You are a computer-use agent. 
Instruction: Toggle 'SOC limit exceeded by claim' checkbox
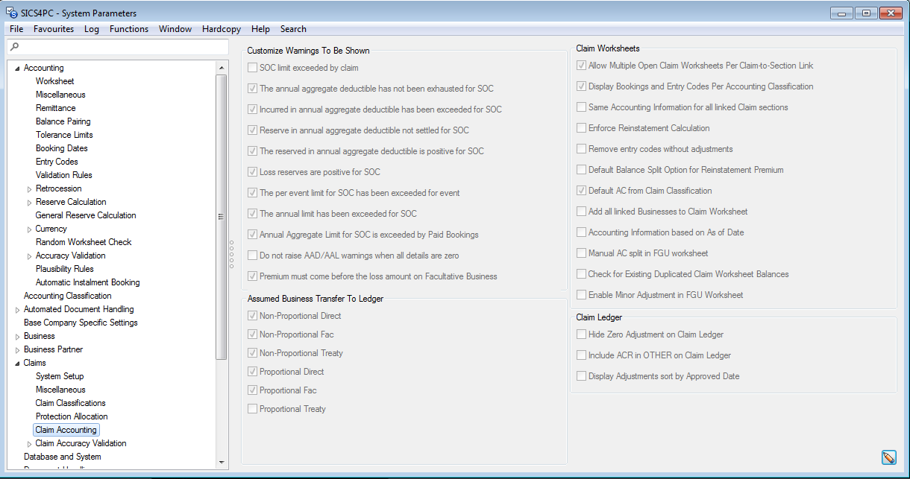[253, 68]
